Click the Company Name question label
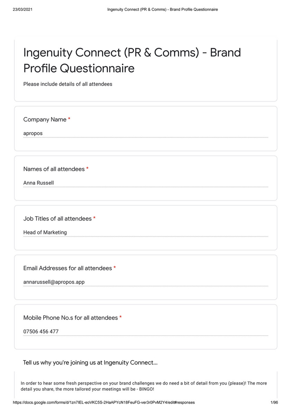Screen dimensions: 291x412 click(x=45, y=119)
